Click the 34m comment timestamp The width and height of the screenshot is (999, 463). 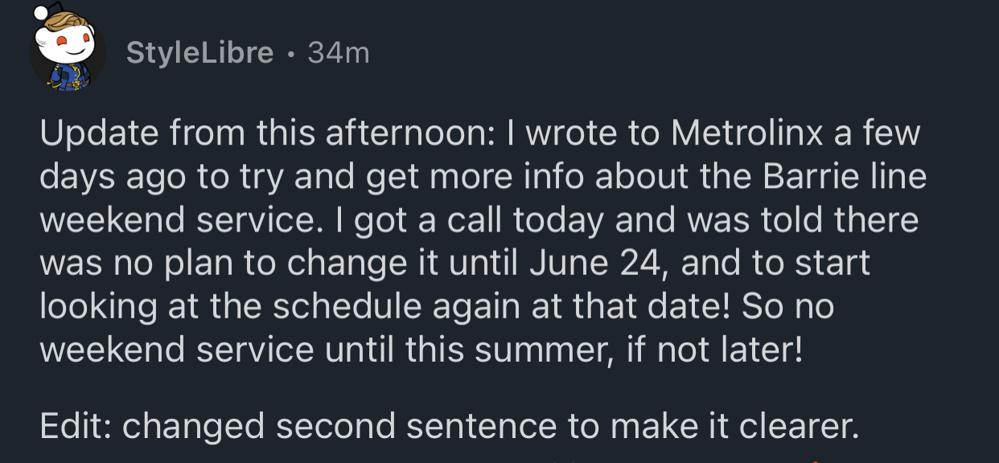pos(338,53)
